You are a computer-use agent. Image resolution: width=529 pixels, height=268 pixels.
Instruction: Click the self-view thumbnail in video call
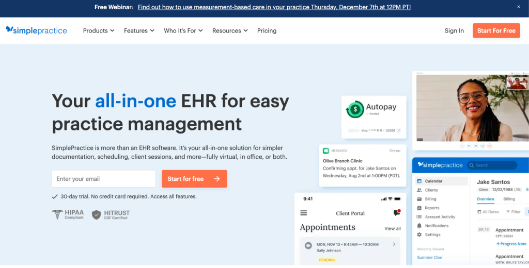517,83
